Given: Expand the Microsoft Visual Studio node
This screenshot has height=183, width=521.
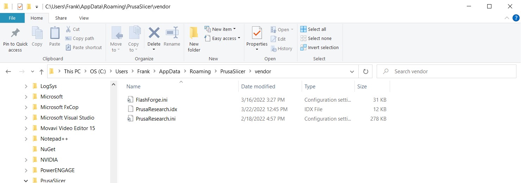Looking at the screenshot, I should [26, 118].
